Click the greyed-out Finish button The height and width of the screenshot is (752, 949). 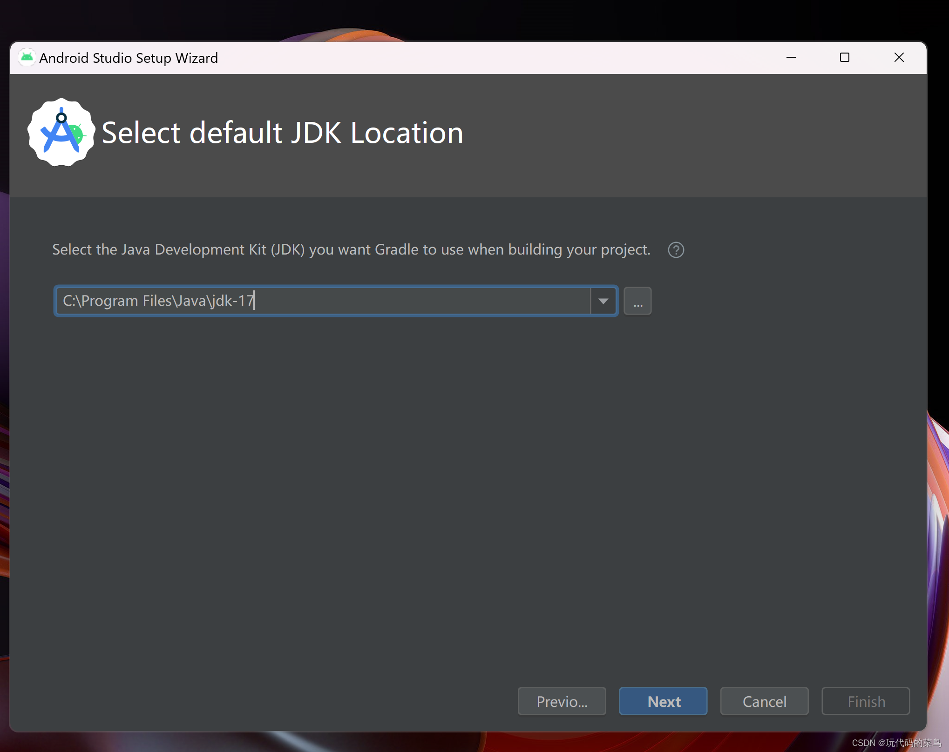coord(866,701)
